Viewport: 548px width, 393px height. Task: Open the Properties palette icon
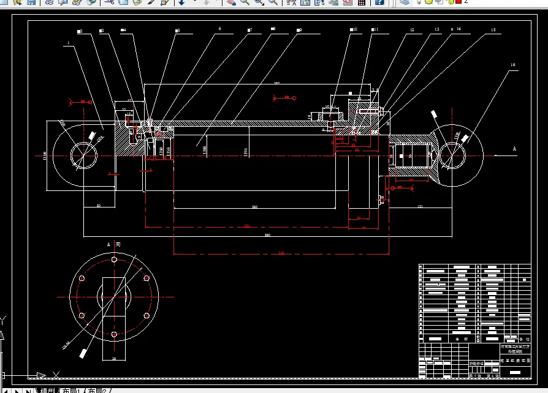[291, 2]
